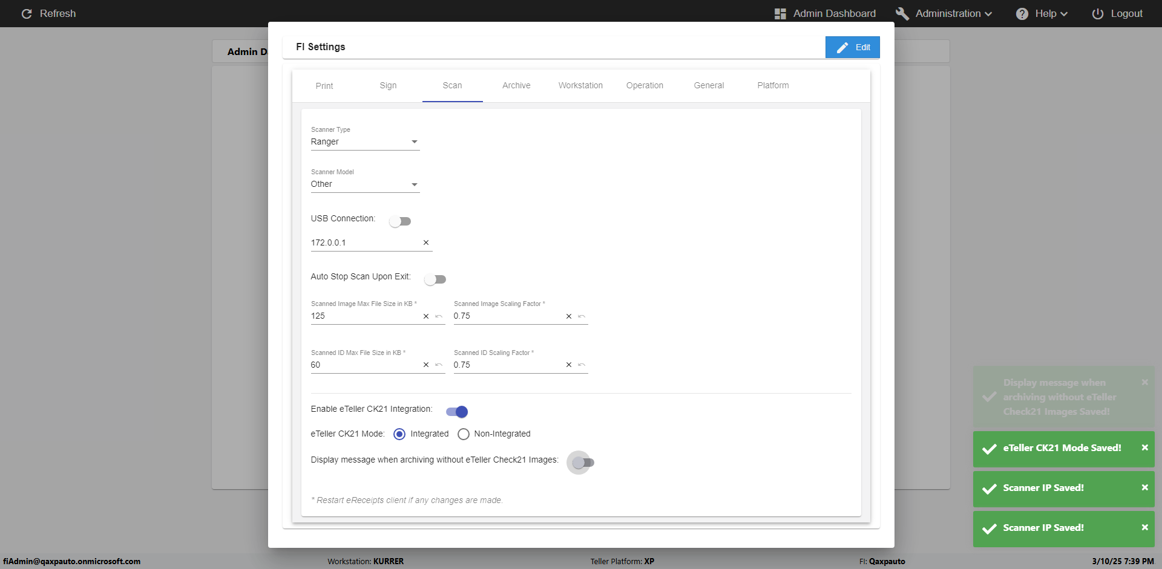Clear Scanned Image Max File Size value
Viewport: 1162px width, 569px height.
(x=426, y=316)
